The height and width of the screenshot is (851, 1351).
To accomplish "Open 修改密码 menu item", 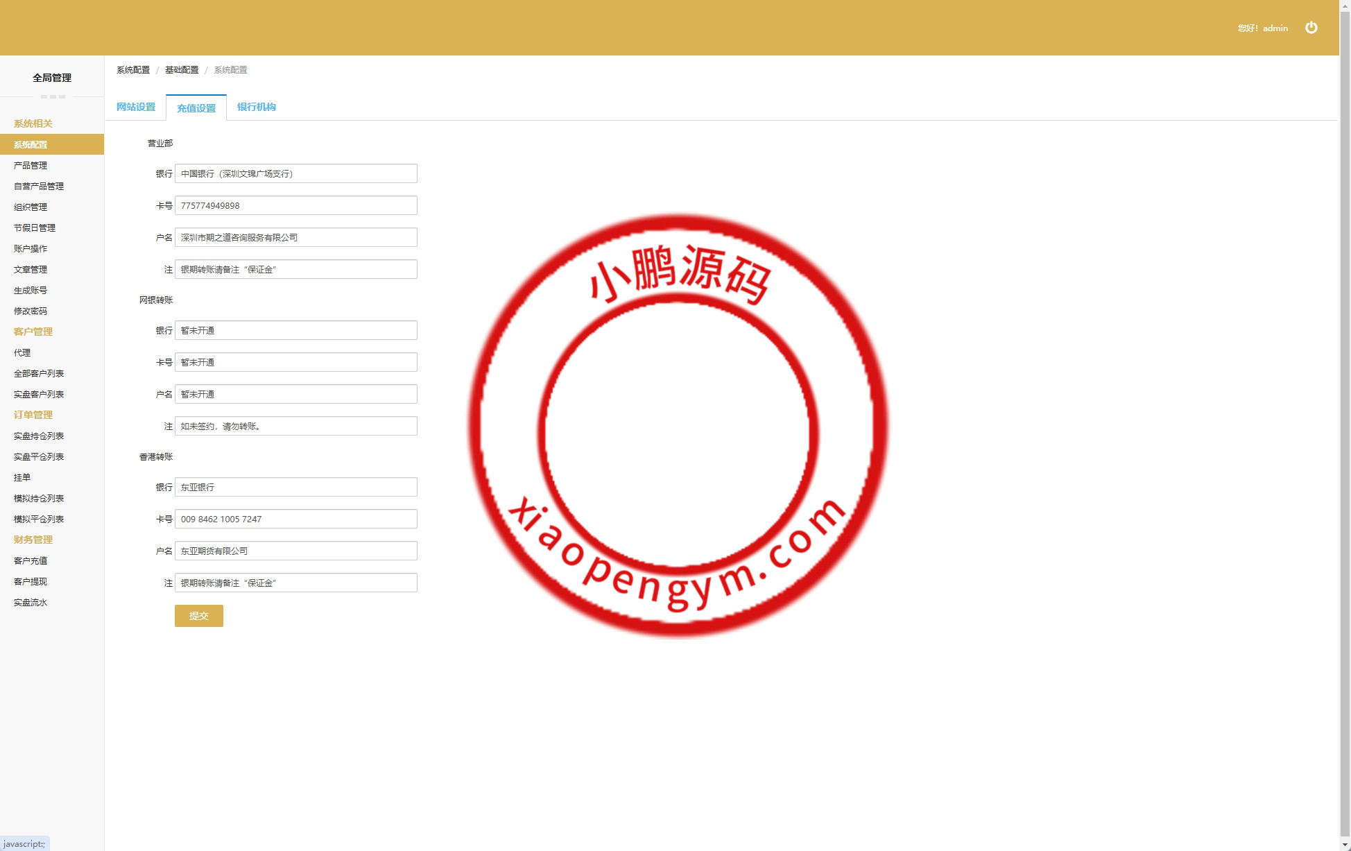I will click(x=31, y=311).
